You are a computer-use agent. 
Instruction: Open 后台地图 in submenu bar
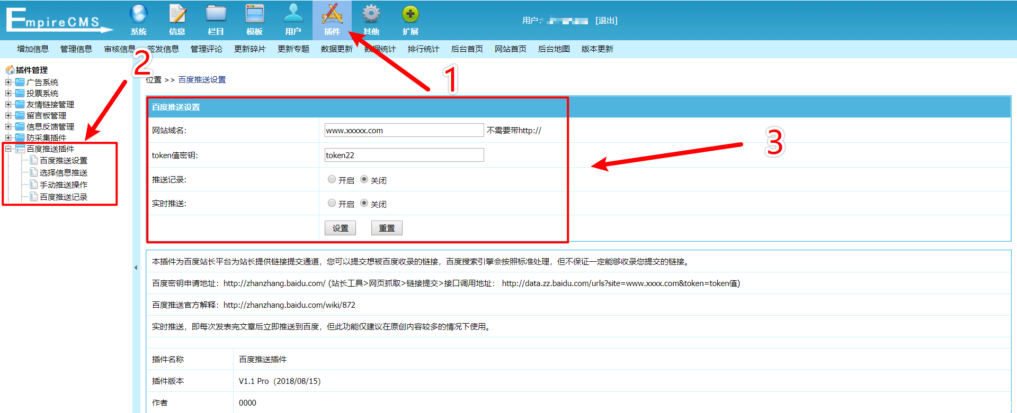tap(554, 49)
